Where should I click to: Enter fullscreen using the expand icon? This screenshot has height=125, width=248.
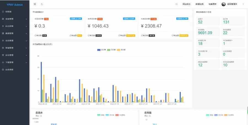click(177, 4)
